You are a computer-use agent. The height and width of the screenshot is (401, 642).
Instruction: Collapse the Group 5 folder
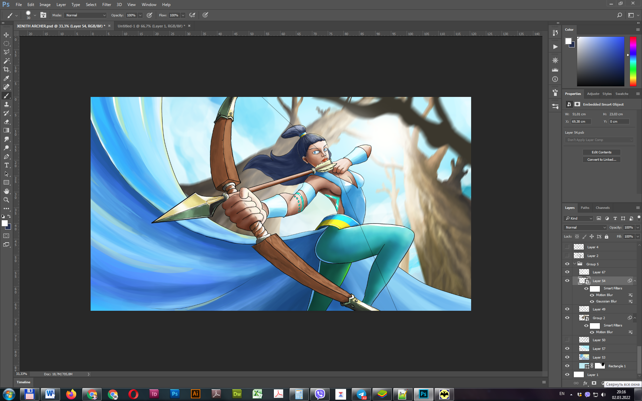[x=574, y=264]
